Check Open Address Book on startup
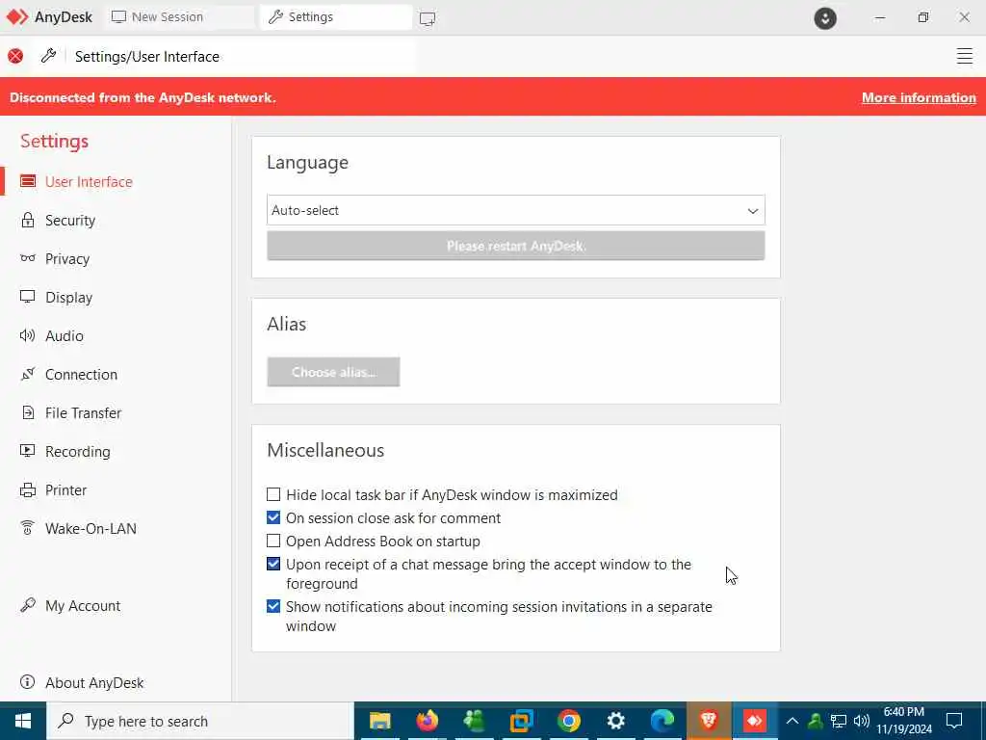Viewport: 986px width, 740px height. pos(273,542)
